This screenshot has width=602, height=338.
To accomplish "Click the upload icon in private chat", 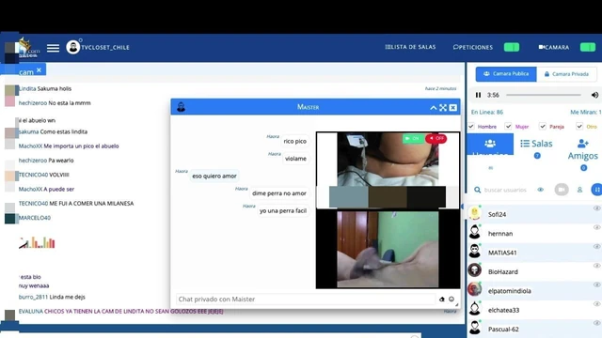I will 442,300.
